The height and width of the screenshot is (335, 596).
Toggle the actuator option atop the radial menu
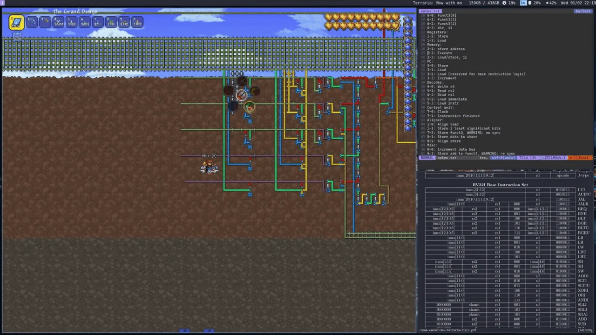pyautogui.click(x=241, y=81)
